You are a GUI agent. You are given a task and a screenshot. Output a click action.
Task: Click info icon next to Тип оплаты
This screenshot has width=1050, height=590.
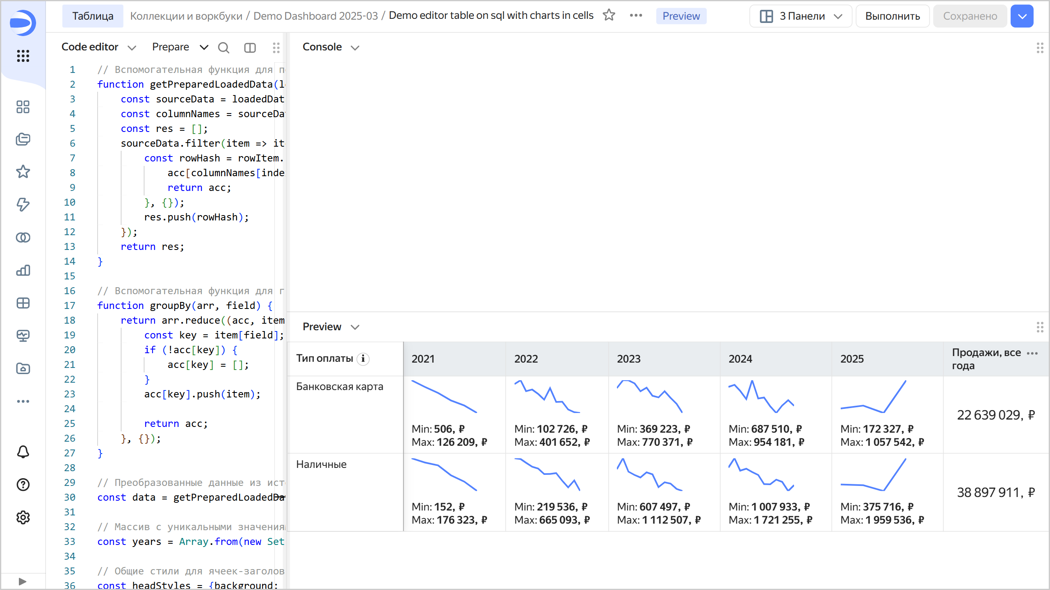click(x=363, y=359)
